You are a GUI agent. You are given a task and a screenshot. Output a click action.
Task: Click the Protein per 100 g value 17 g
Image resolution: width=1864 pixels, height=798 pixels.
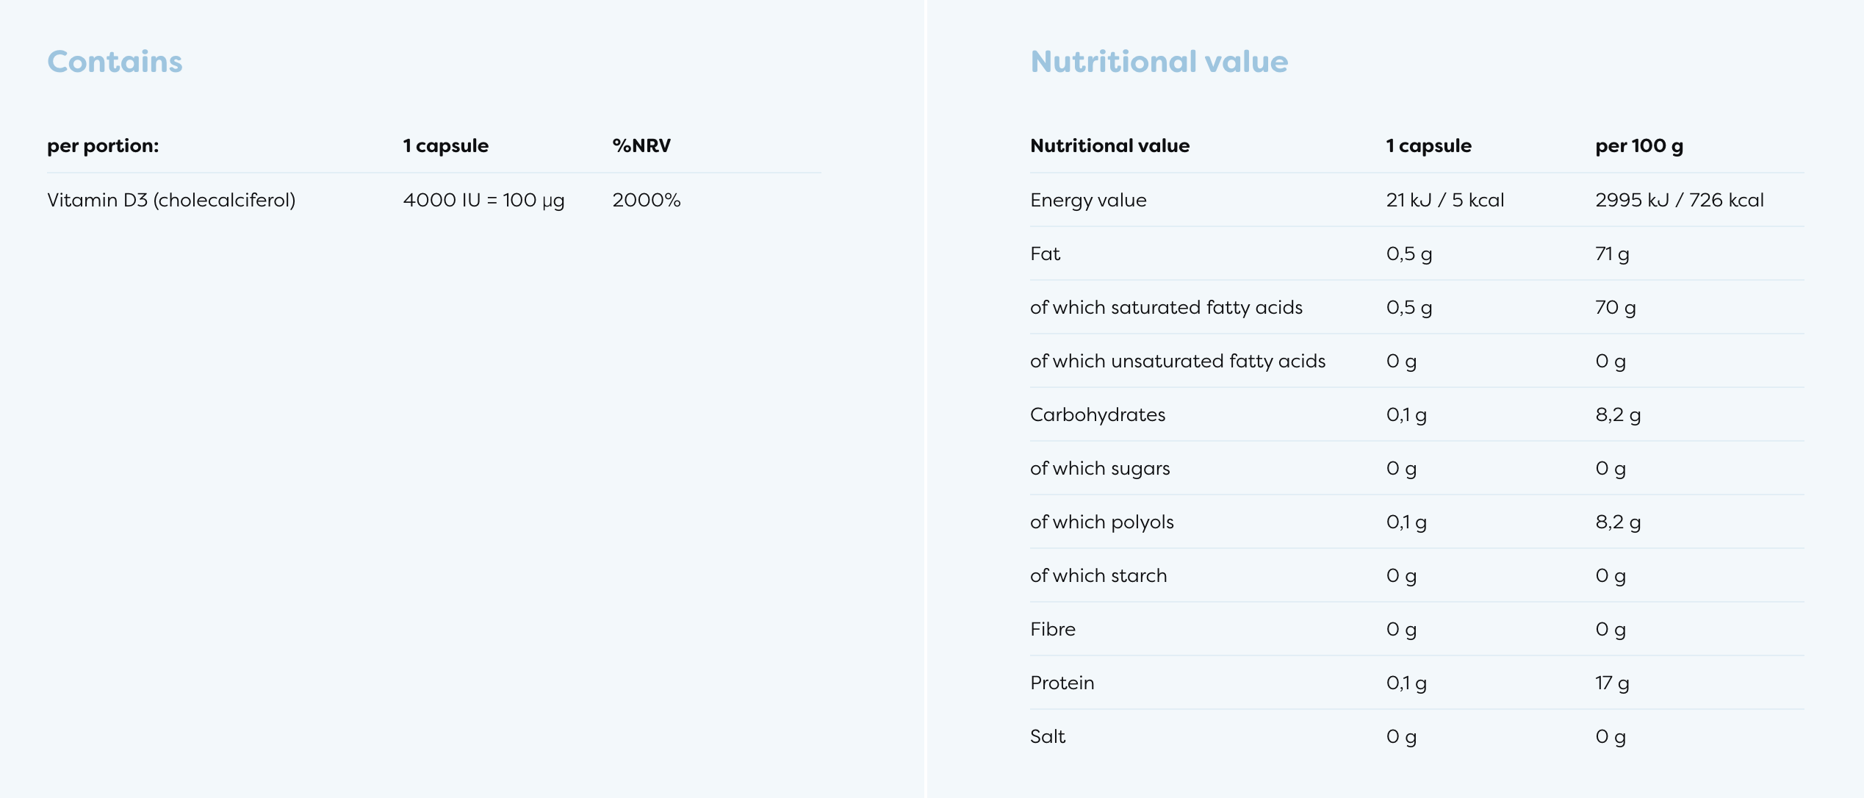(1611, 683)
